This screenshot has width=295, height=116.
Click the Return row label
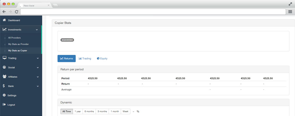click(x=66, y=84)
